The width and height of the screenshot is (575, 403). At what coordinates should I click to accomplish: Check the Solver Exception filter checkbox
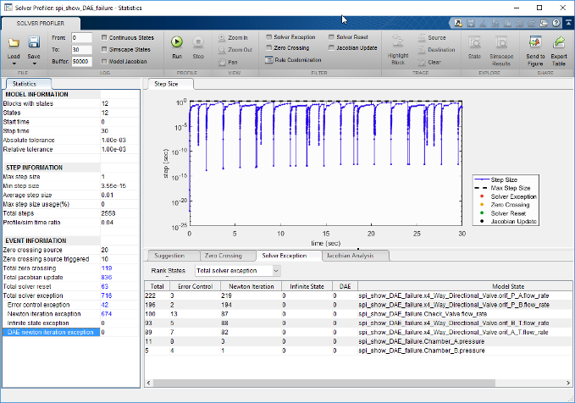268,37
